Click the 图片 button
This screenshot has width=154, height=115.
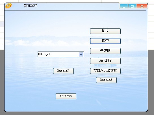(x=105, y=31)
